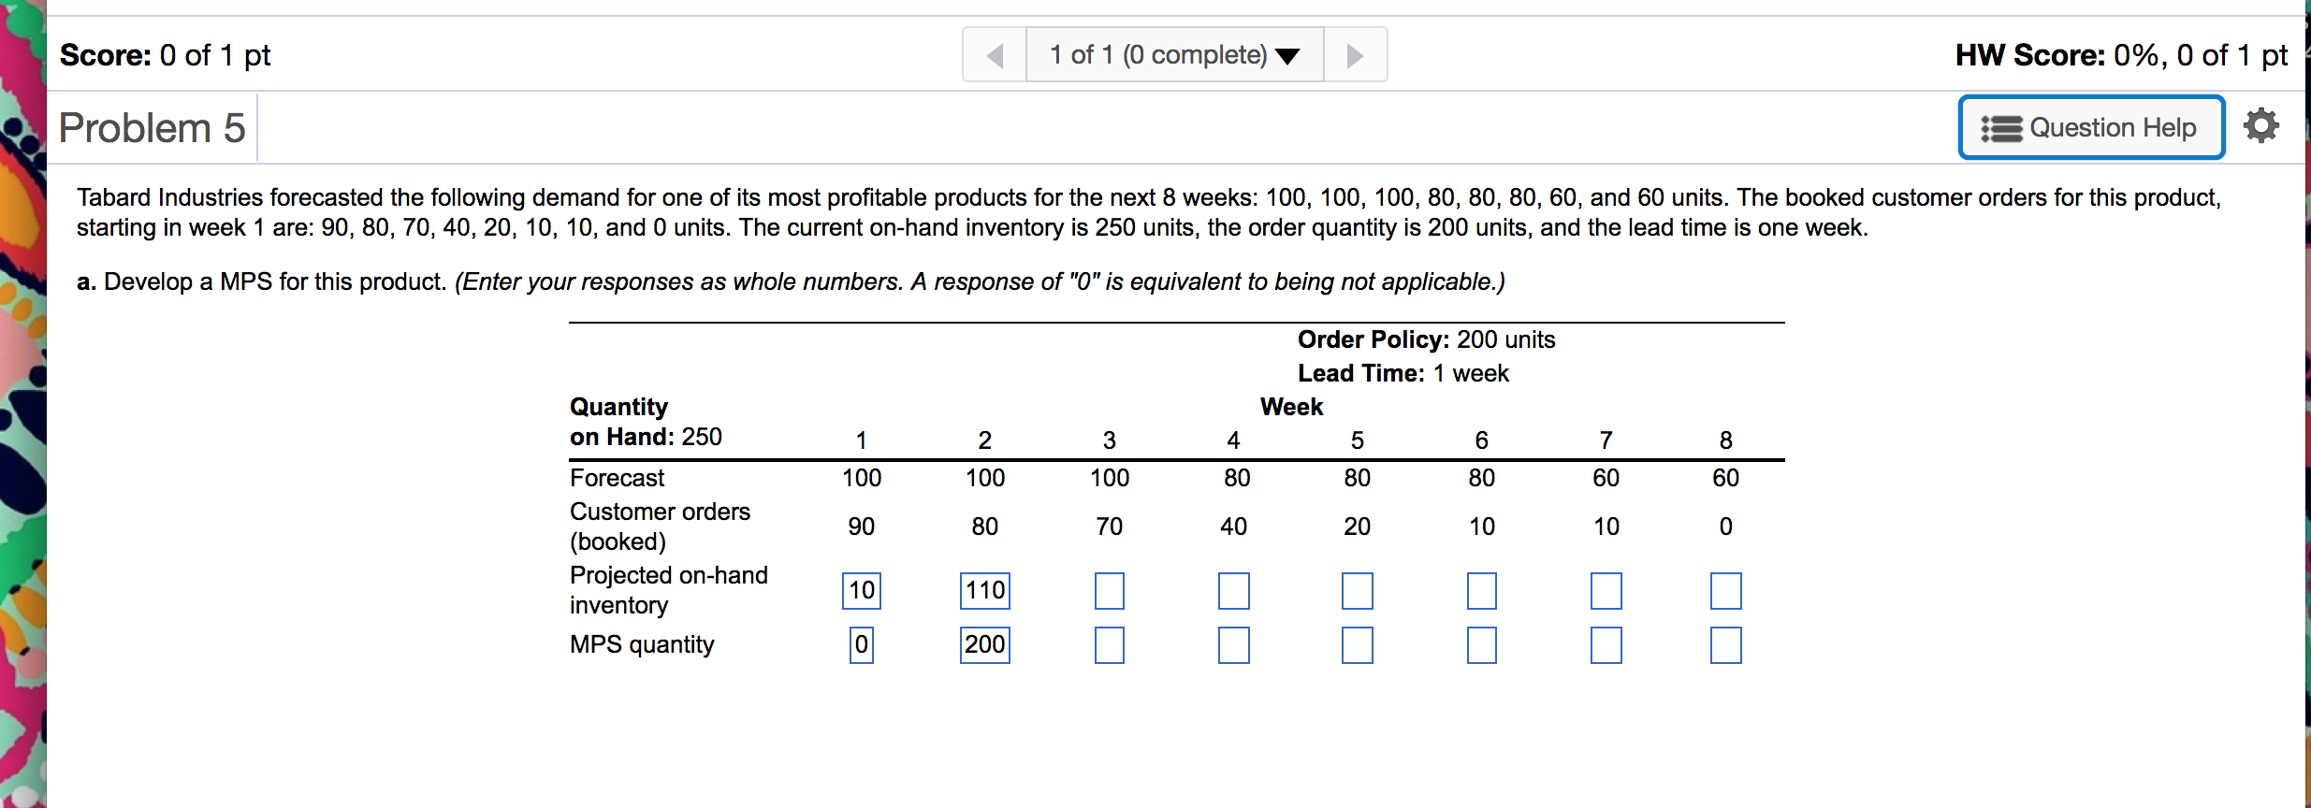Click the right arrow to advance questions
Viewport: 2311px width, 808px height.
click(1356, 54)
